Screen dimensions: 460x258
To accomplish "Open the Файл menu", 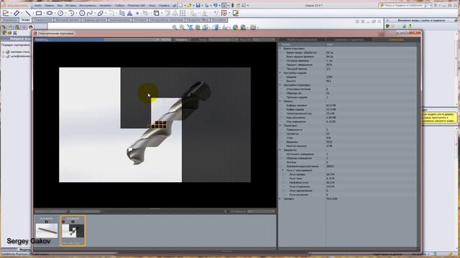I will click(37, 5).
